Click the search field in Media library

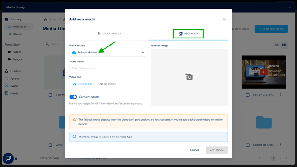click(x=54, y=44)
